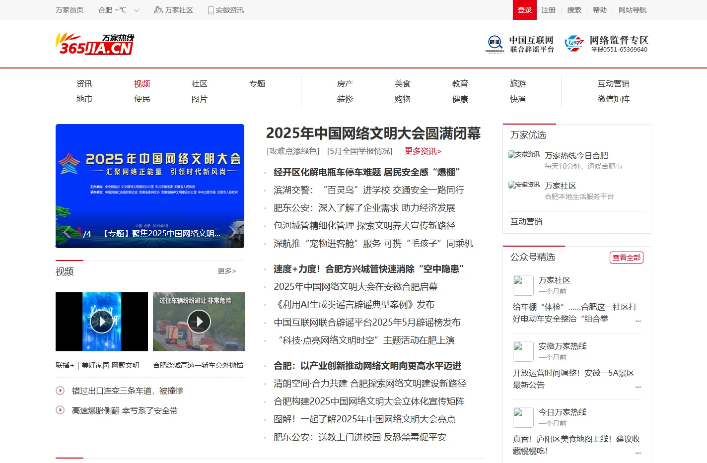The image size is (707, 463).
Task: Click the 安徽万家热线 account avatar
Action: point(523,351)
